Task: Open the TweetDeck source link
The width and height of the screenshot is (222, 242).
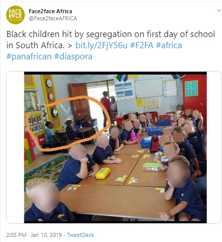Action: 81,235
